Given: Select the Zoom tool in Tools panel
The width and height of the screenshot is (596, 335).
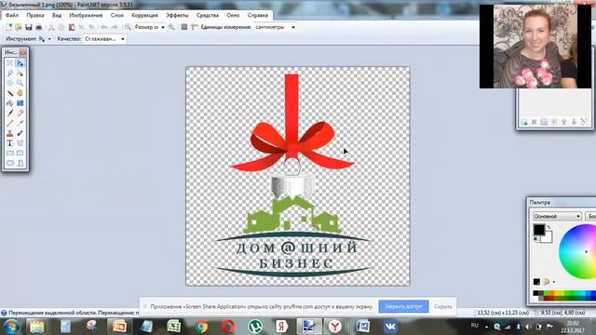Looking at the screenshot, I should click(20, 83).
